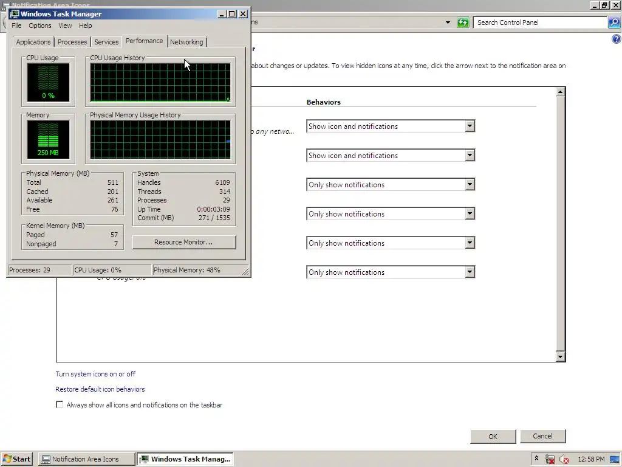Screen dimensions: 622x467
Task: Open the last Only show notifications dropdown
Action: 391,272
